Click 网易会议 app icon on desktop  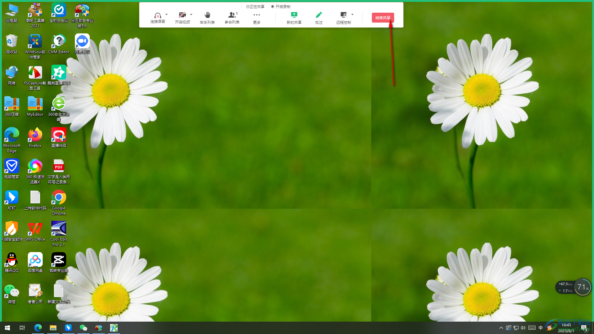tap(82, 44)
